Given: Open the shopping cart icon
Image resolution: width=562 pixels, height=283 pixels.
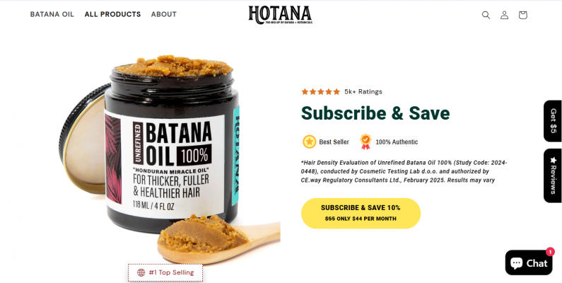Looking at the screenshot, I should (523, 15).
